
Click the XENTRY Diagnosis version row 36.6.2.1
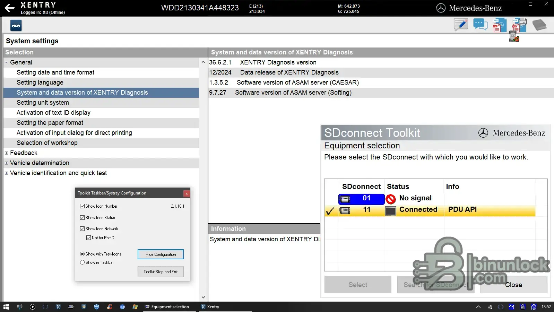pyautogui.click(x=381, y=62)
